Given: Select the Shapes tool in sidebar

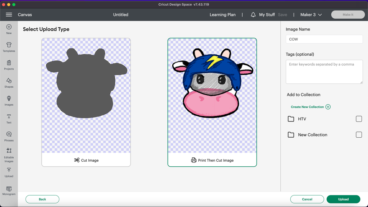Looking at the screenshot, I should pyautogui.click(x=9, y=81).
